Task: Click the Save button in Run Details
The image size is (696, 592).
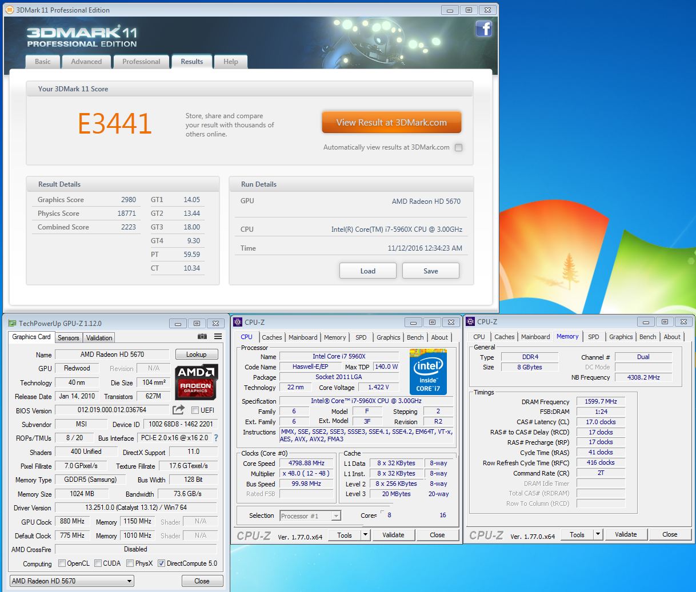Action: (431, 271)
